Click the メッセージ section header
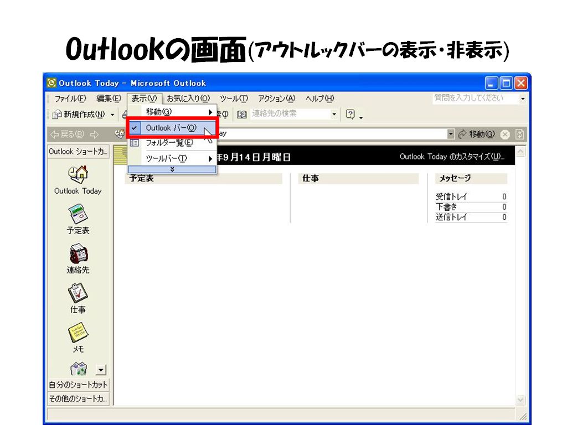567x425 pixels. point(471,178)
